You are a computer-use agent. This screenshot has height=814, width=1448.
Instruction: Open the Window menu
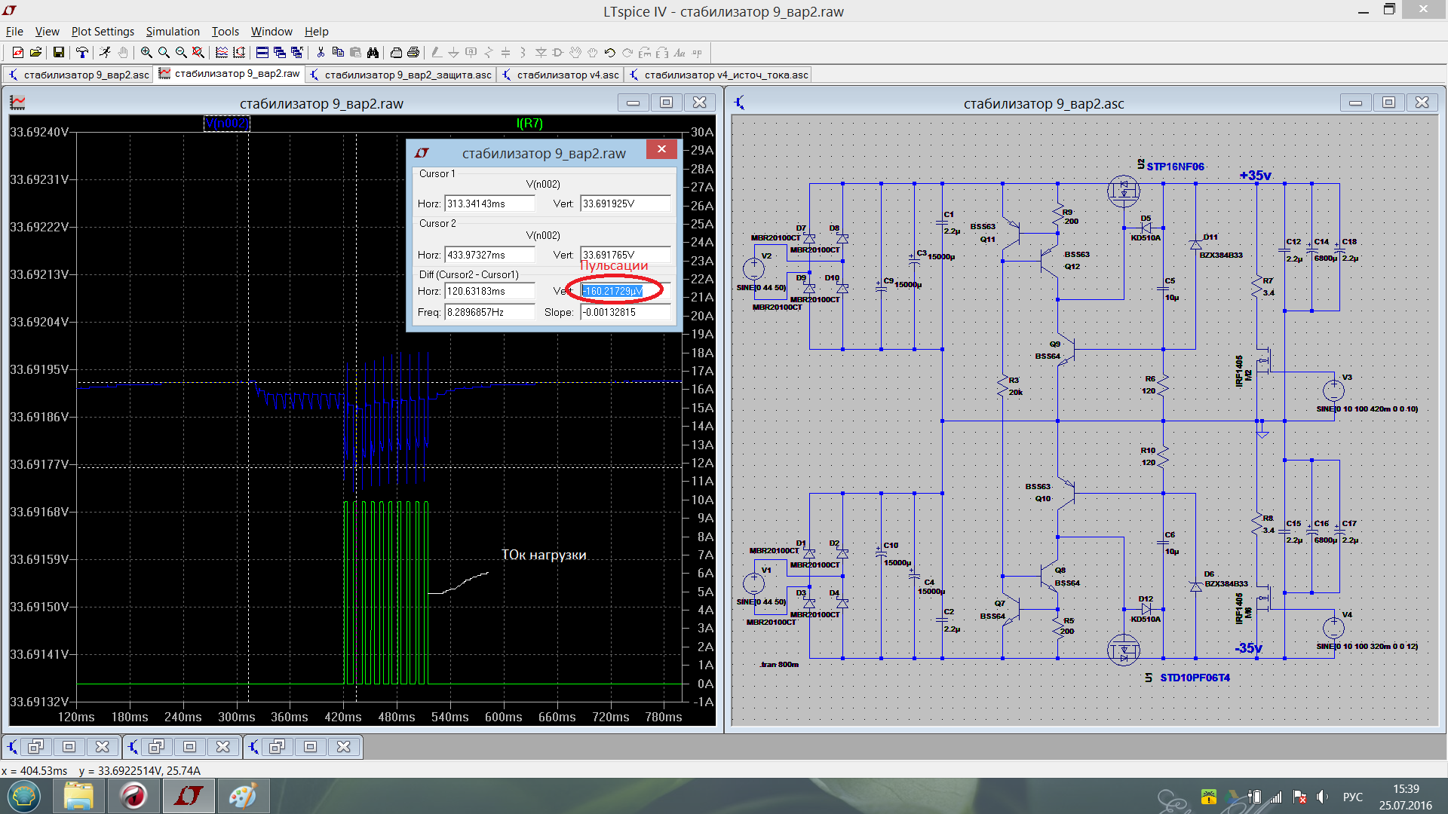(271, 32)
